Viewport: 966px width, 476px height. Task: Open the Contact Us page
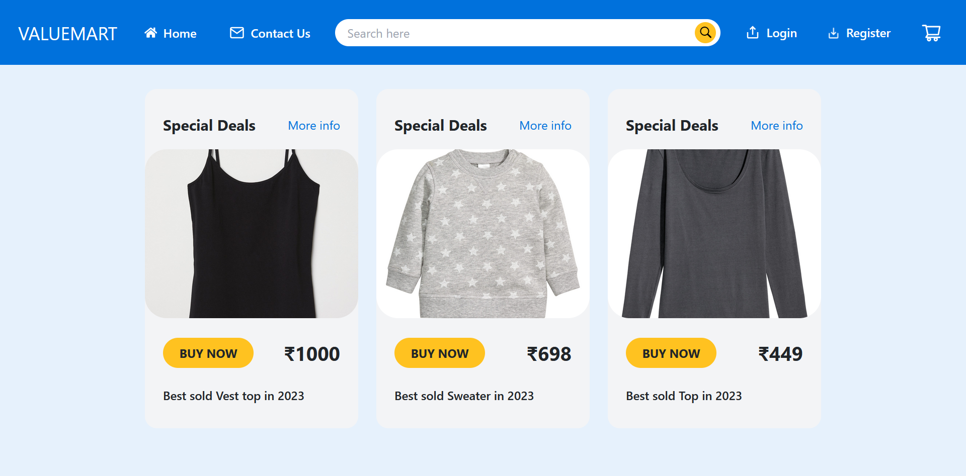(280, 33)
